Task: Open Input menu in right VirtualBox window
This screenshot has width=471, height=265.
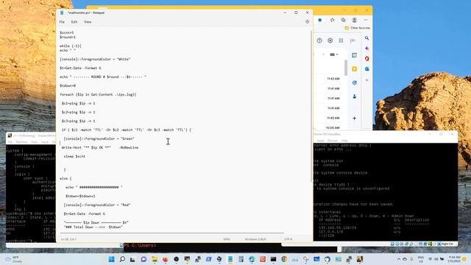Action: [x=321, y=141]
